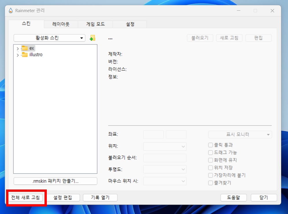
Task: Toggle the 클릭 통과 checkbox
Action: pos(211,145)
